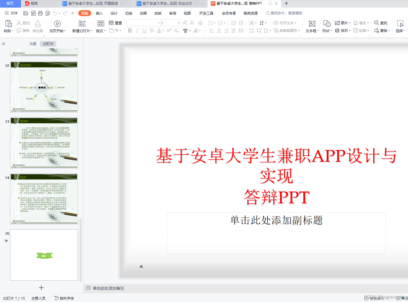Select the Format Painter tool
The height and width of the screenshot is (302, 408).
(x=38, y=27)
